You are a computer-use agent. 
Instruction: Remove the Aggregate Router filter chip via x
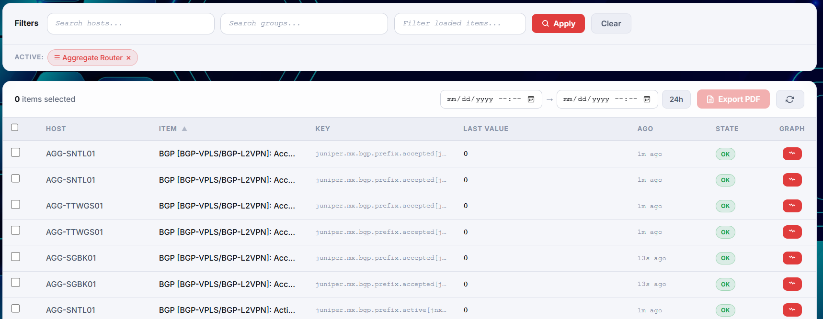pyautogui.click(x=128, y=58)
